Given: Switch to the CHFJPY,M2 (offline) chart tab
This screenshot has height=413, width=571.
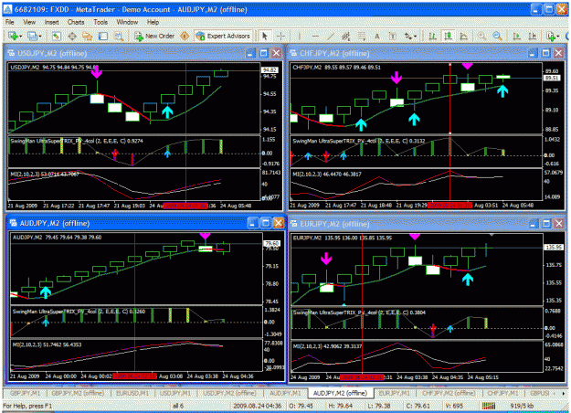Looking at the screenshot, I should click(449, 393).
